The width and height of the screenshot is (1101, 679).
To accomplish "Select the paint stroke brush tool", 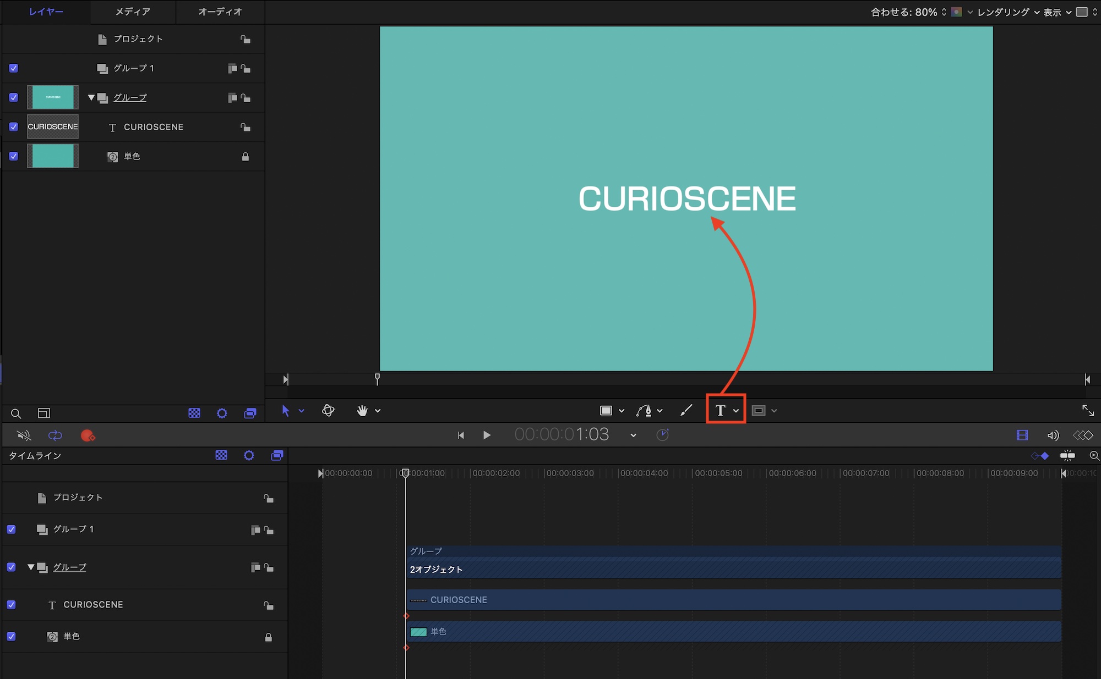I will coord(686,411).
